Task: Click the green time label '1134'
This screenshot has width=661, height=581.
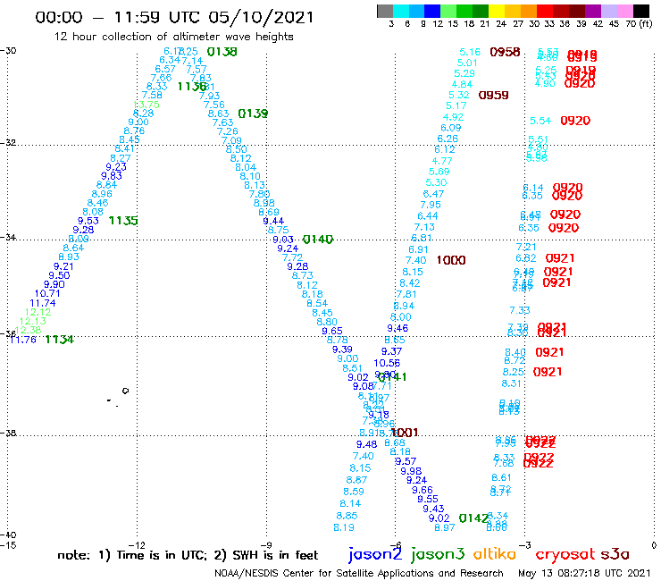Action: point(59,340)
